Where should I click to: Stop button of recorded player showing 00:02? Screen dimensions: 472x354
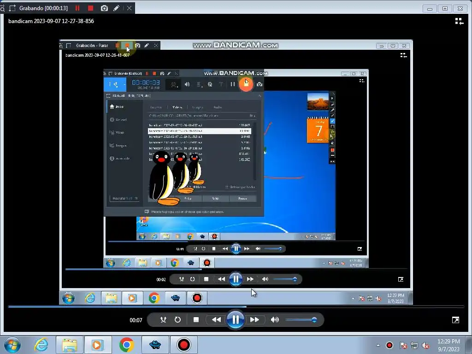point(206,279)
